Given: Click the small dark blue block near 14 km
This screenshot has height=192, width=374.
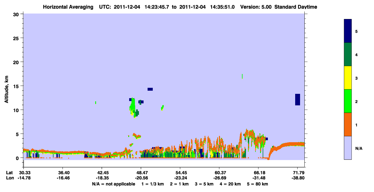Looking at the screenshot, I should click(x=150, y=89).
